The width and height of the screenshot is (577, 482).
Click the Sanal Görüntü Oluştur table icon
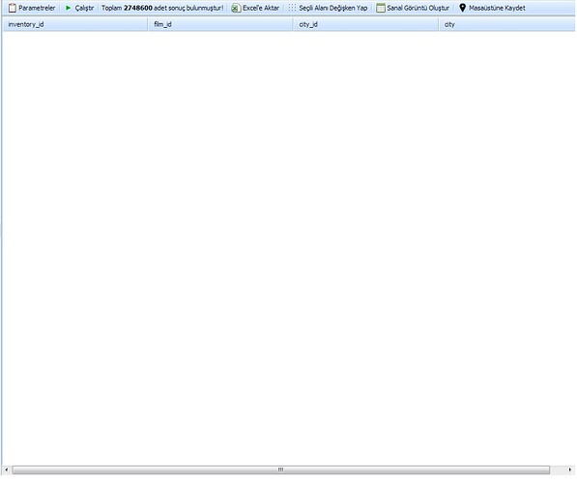tap(381, 8)
